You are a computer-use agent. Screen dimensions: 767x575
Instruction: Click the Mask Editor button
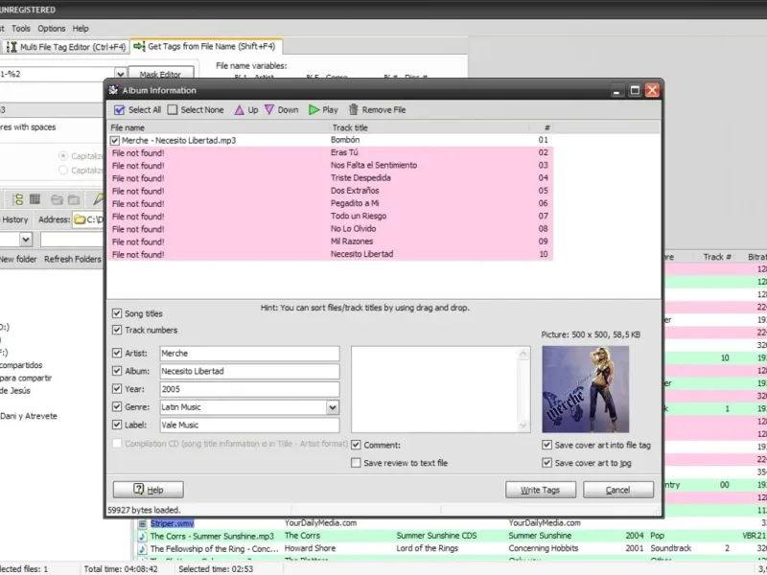(x=160, y=75)
